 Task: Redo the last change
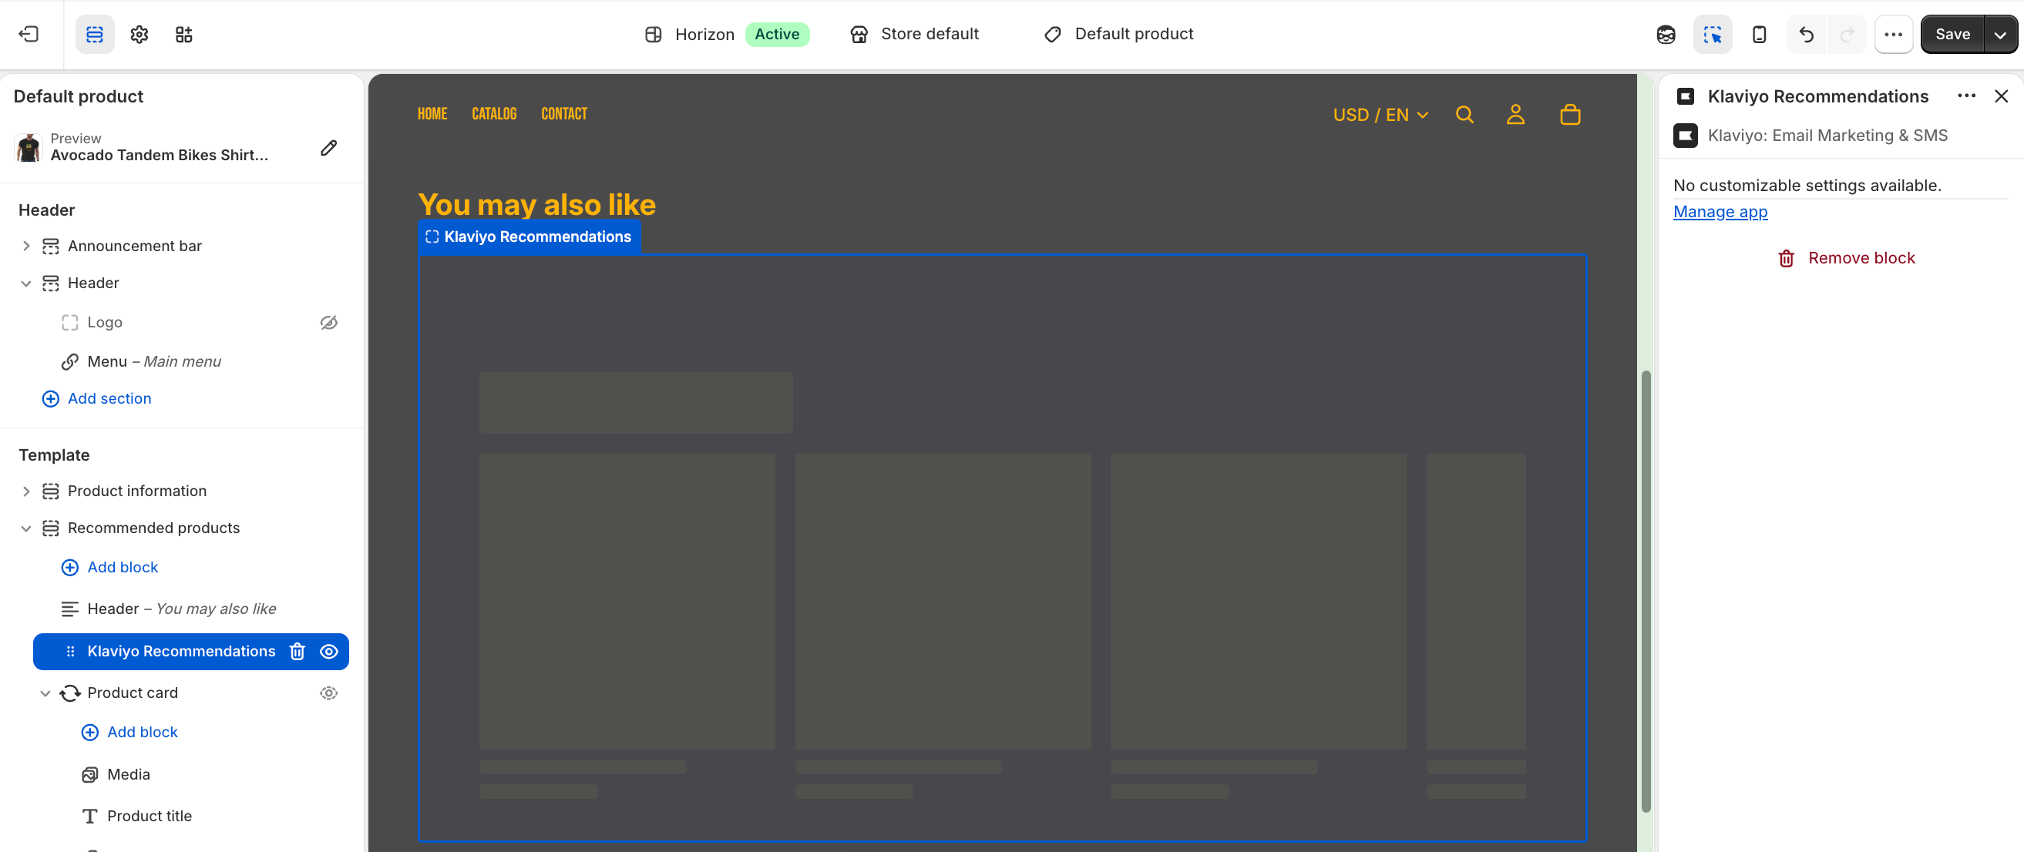[x=1847, y=34]
